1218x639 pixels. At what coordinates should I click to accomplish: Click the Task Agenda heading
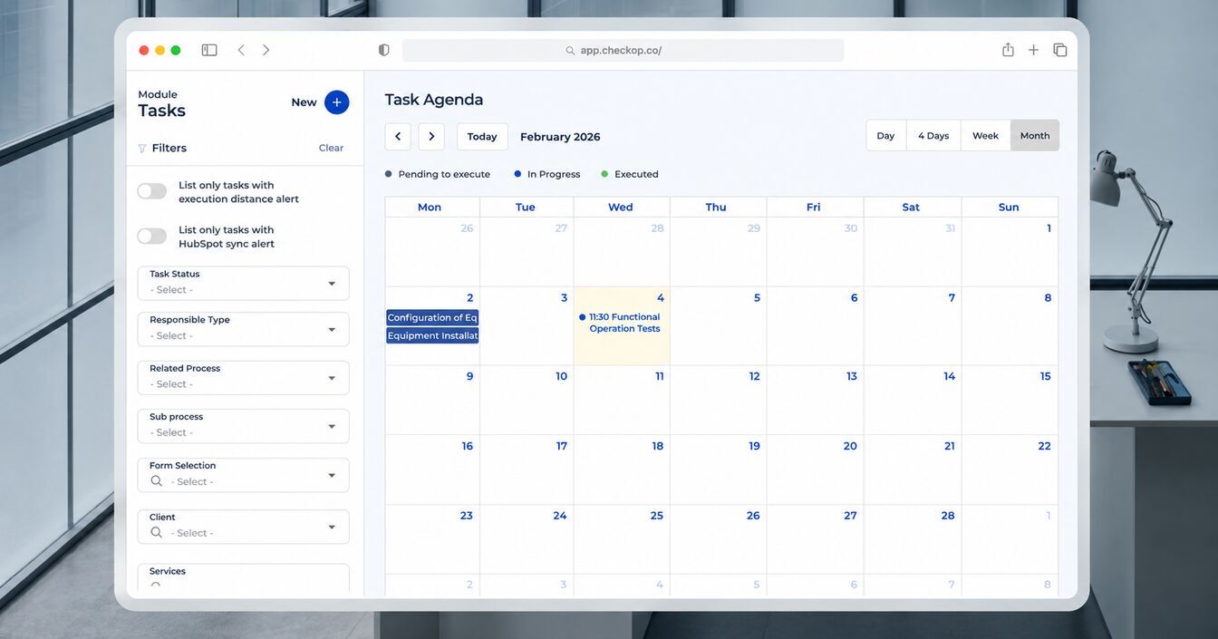tap(434, 100)
